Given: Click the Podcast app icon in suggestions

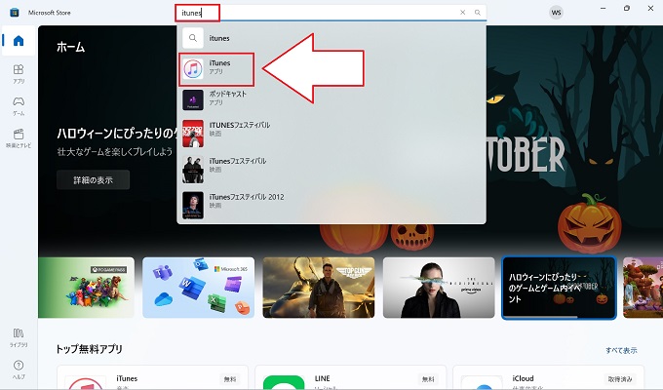Looking at the screenshot, I should coord(193,99).
